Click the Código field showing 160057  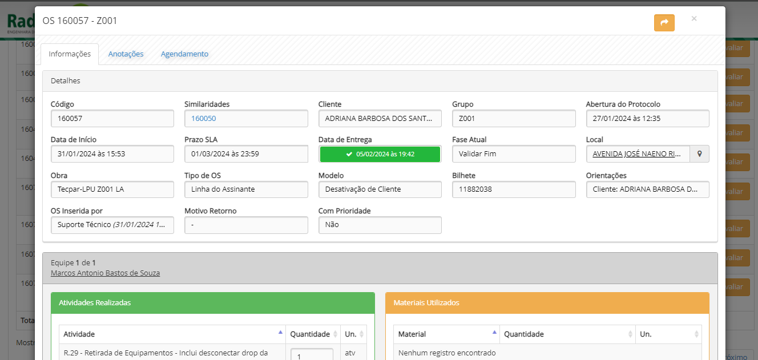[112, 119]
